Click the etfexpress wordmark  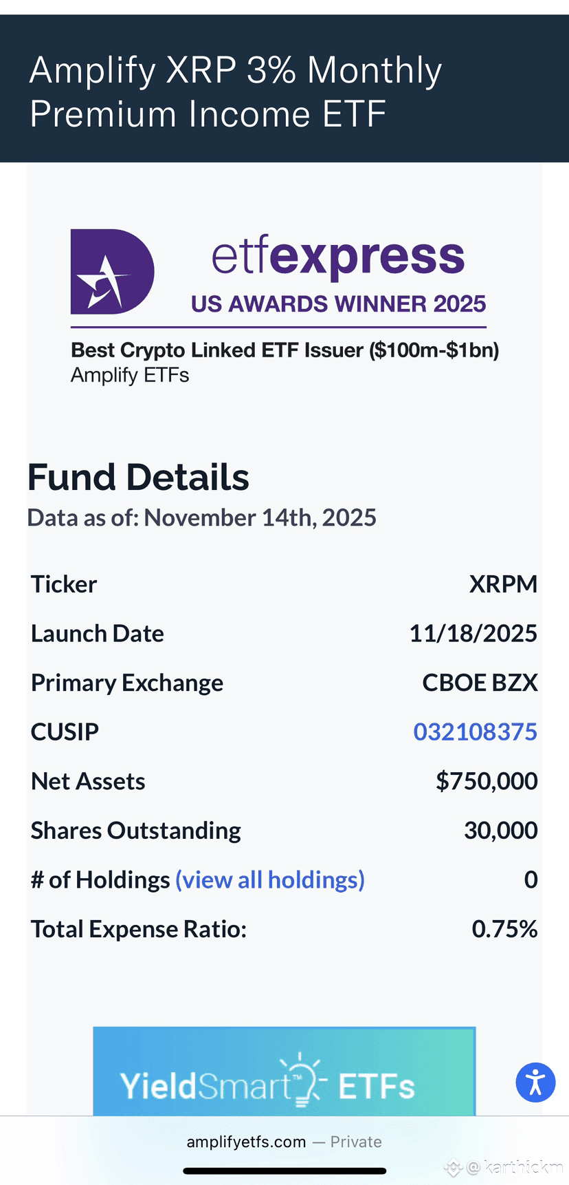(338, 257)
